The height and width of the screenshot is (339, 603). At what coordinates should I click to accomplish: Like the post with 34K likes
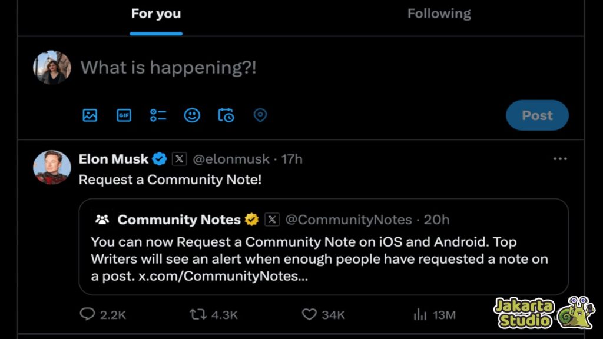tap(309, 314)
